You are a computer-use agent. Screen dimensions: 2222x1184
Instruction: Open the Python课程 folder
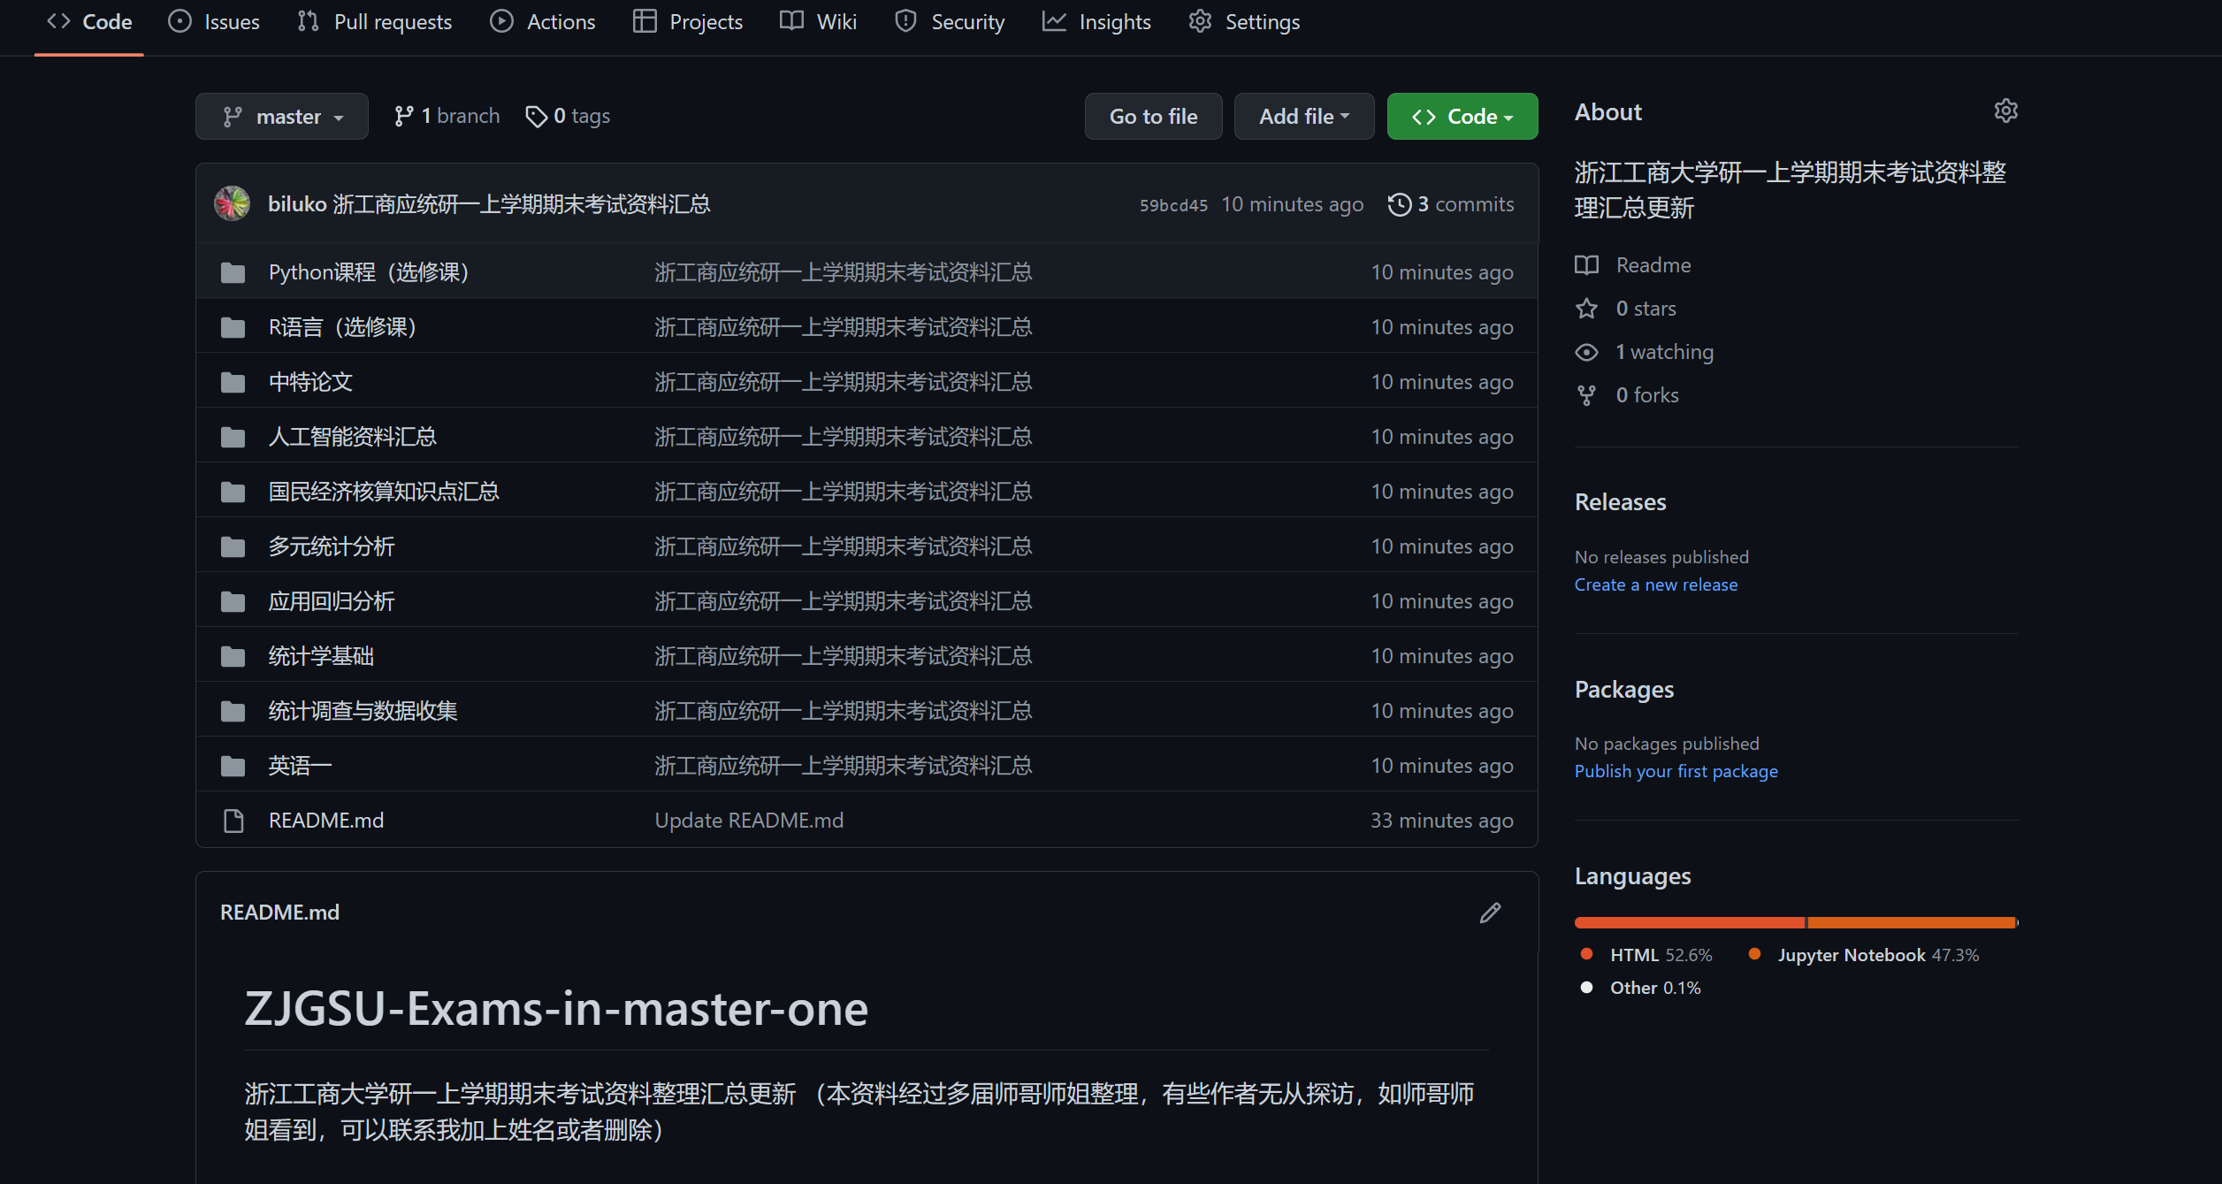click(x=368, y=272)
